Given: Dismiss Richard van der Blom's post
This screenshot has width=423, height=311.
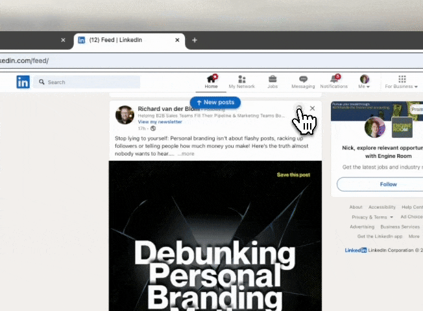Looking at the screenshot, I should 313,108.
